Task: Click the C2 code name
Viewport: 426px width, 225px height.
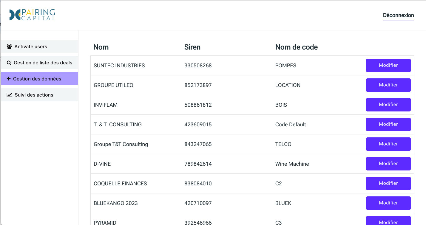Action: click(279, 184)
